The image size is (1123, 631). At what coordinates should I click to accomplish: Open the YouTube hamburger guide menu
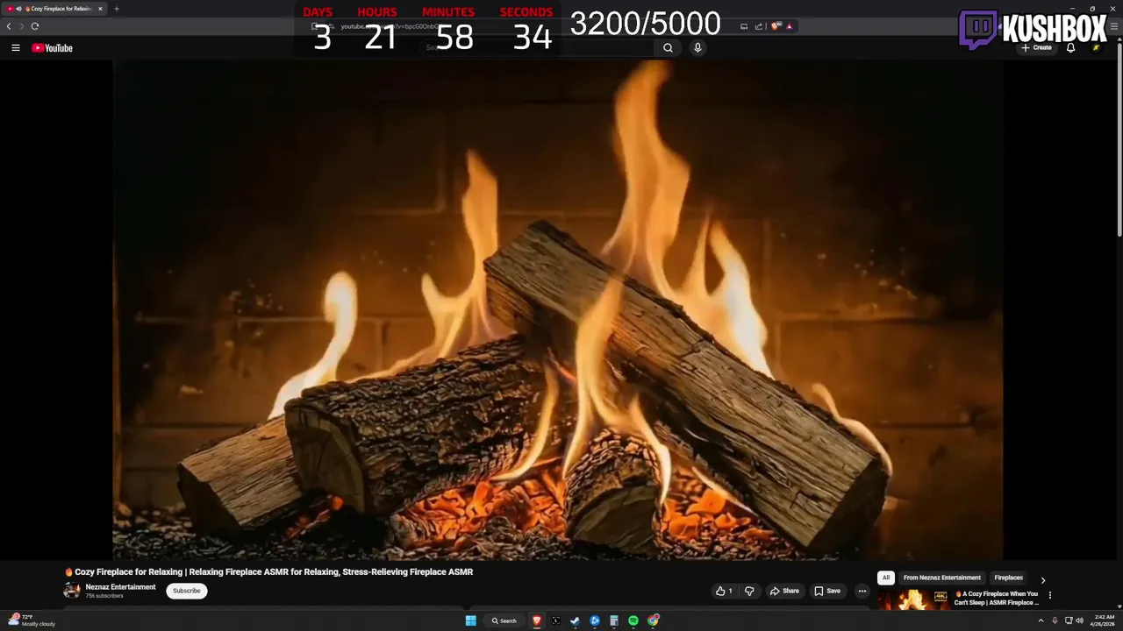pos(16,48)
